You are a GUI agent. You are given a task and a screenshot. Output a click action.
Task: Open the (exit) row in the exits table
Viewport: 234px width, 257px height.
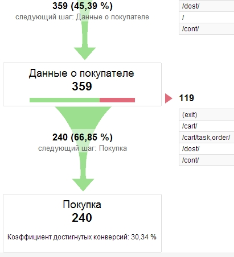[x=207, y=115]
